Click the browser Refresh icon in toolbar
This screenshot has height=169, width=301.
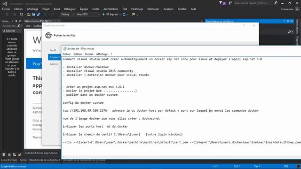click(124, 15)
